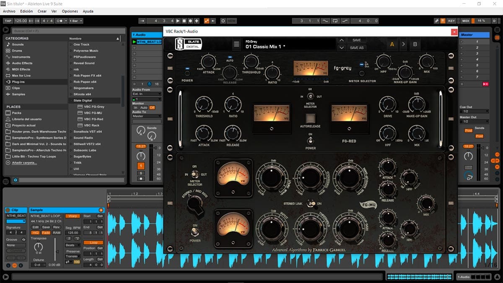Click the Añadir carpeta link
The height and width of the screenshot is (283, 503).
tap(24, 163)
